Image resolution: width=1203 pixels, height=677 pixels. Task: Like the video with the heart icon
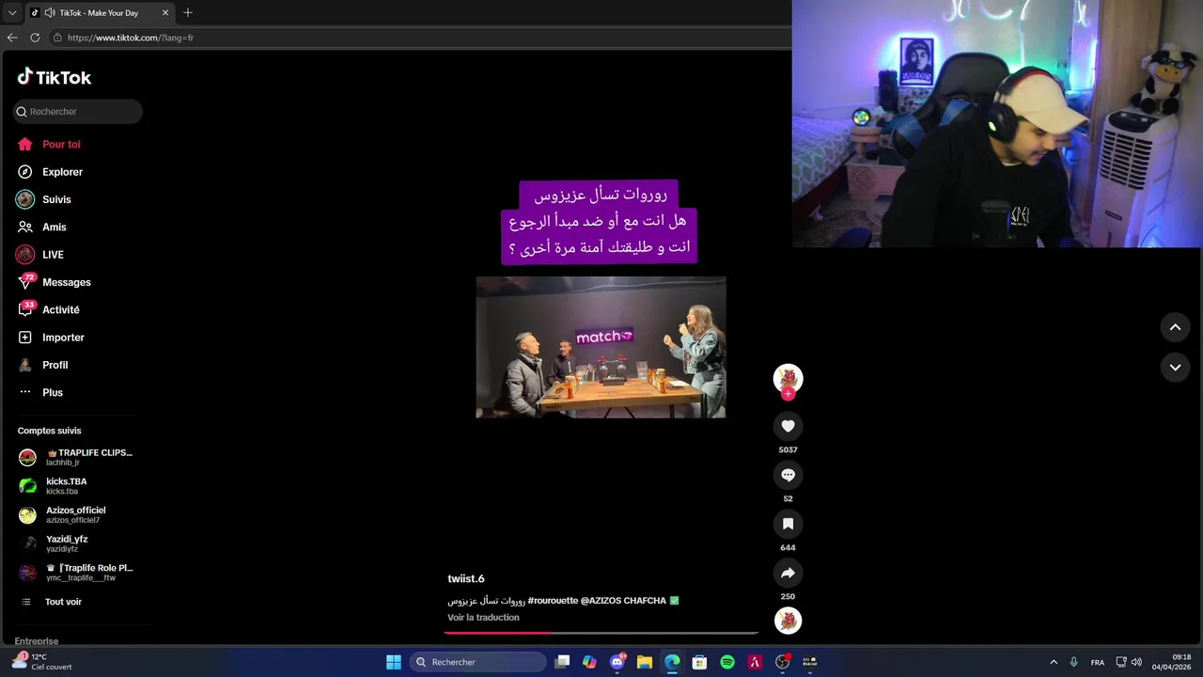(x=788, y=426)
